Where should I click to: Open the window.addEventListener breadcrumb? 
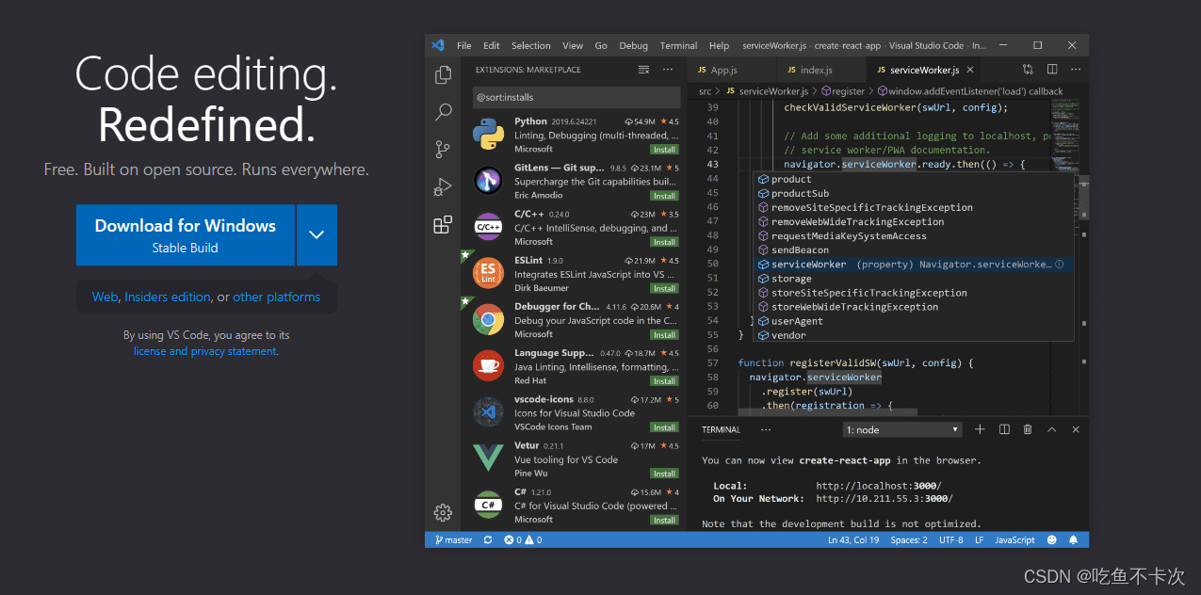tap(970, 91)
